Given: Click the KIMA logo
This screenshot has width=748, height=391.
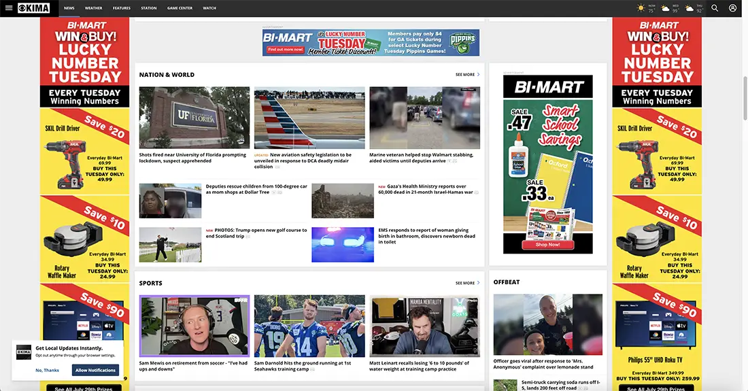Looking at the screenshot, I should pos(33,8).
